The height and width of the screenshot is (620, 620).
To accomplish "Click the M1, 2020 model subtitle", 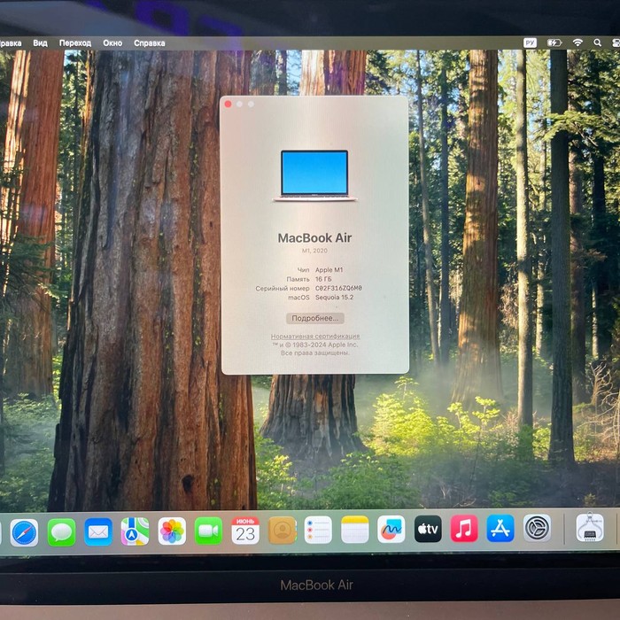I will pyautogui.click(x=314, y=251).
